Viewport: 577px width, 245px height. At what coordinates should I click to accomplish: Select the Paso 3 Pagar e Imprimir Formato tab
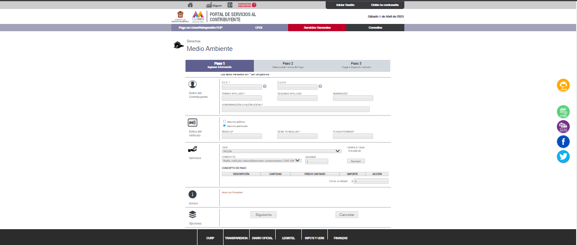point(356,65)
